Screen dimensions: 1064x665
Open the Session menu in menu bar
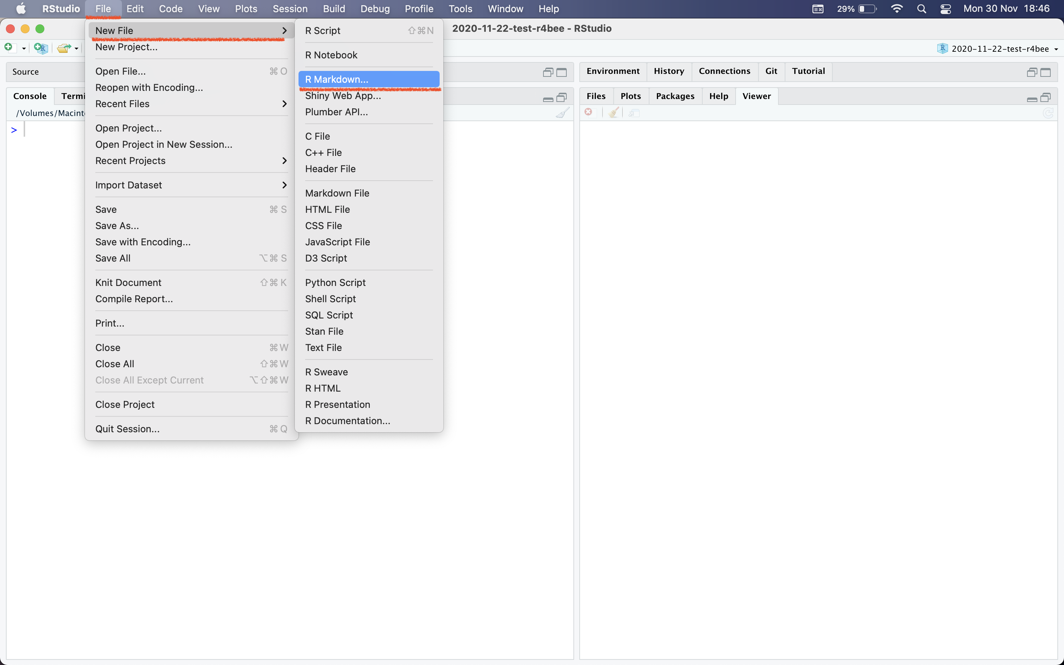pyautogui.click(x=290, y=9)
